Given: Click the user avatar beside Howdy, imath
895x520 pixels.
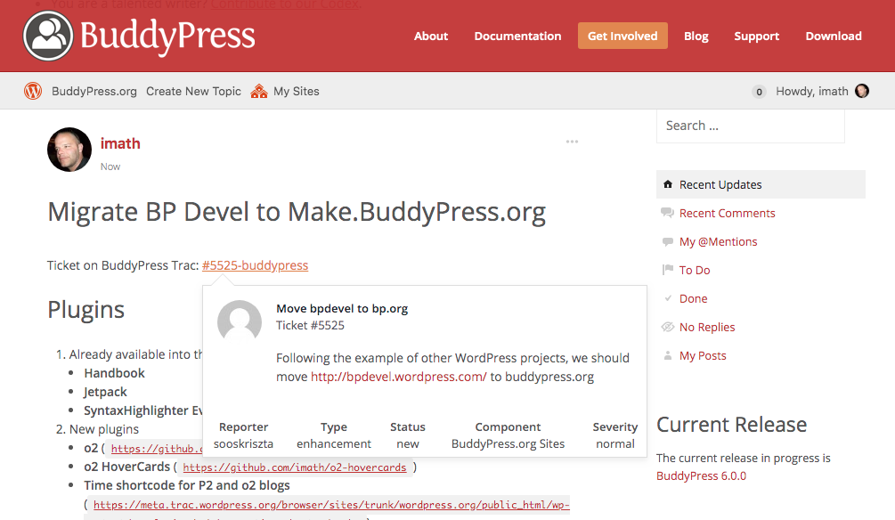Looking at the screenshot, I should click(862, 91).
